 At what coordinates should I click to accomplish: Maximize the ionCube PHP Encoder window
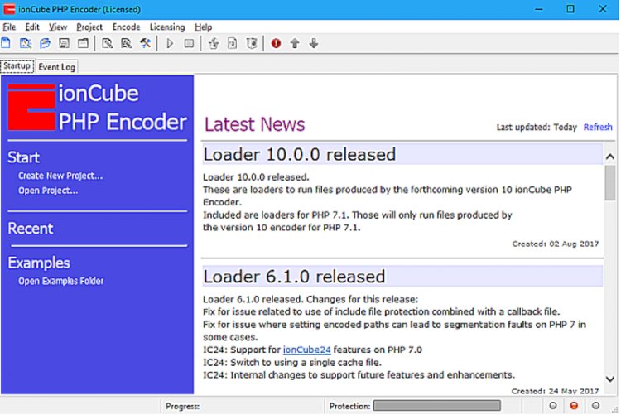coord(570,9)
